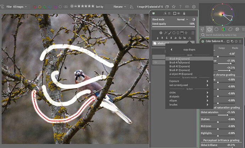Viewport: 245px width, 148px height.
Task: Toggle the gray unlabeled color filter
Action: 60,7
